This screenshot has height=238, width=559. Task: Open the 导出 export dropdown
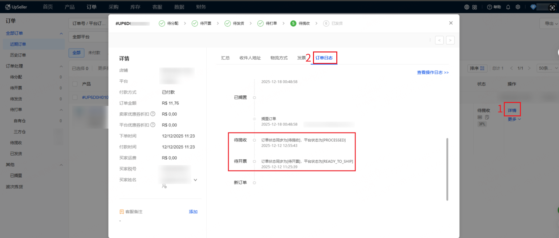pyautogui.click(x=551, y=23)
